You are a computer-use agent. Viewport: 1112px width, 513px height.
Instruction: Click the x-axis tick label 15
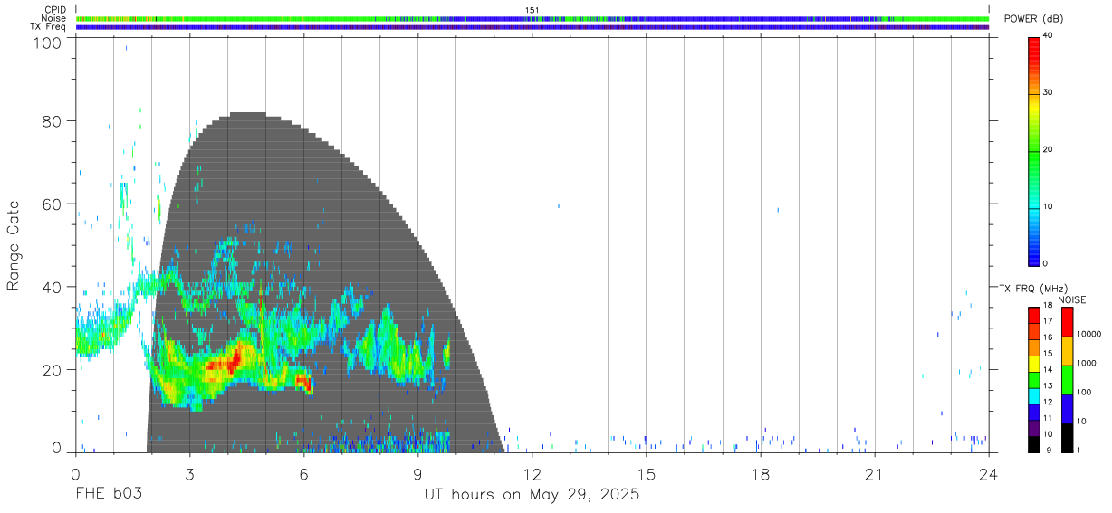[x=646, y=474]
